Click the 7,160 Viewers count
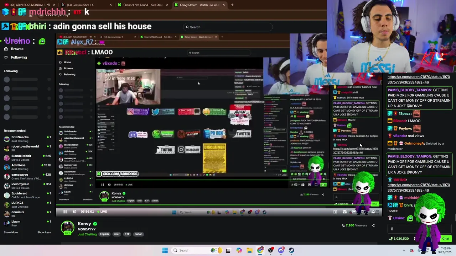Screen dimensions: 456x256 coord(354,225)
